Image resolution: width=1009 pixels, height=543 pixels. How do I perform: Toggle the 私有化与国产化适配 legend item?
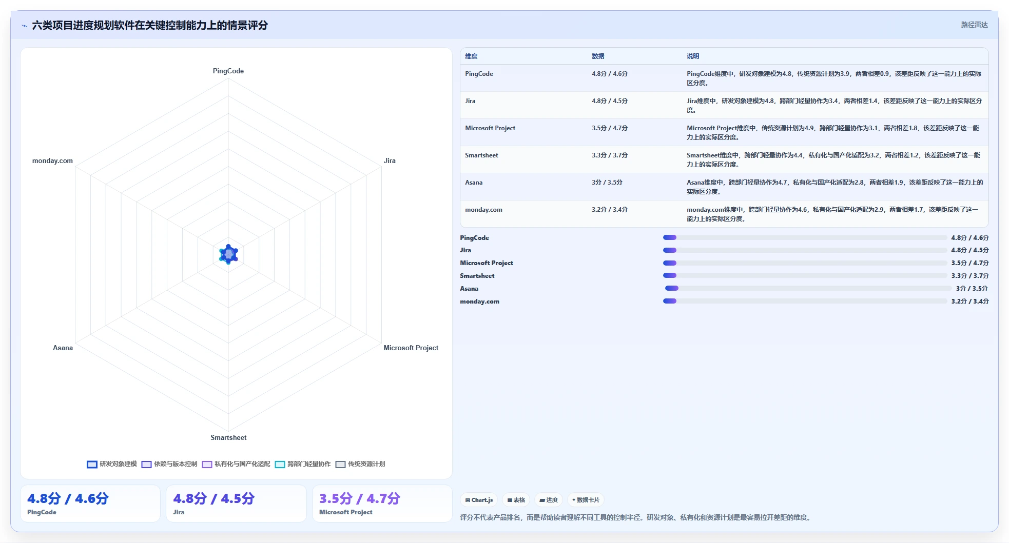236,464
